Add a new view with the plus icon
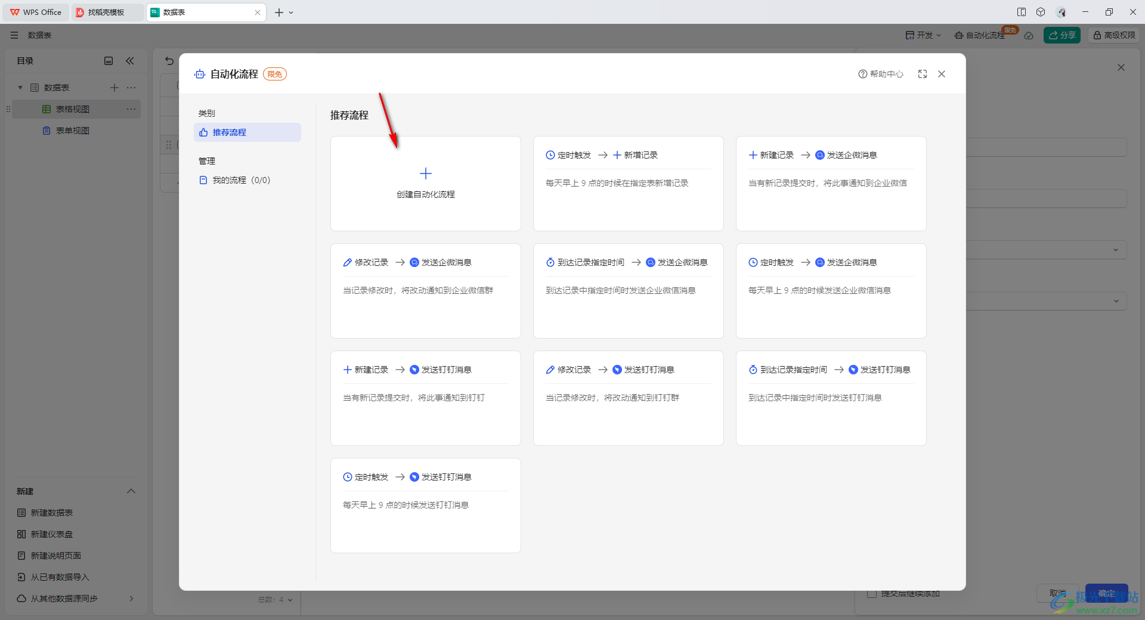The image size is (1145, 620). tap(114, 88)
